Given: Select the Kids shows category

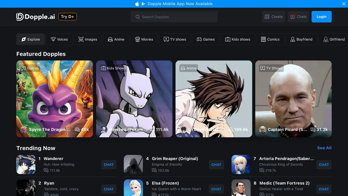Looking at the screenshot, I should pos(237,39).
